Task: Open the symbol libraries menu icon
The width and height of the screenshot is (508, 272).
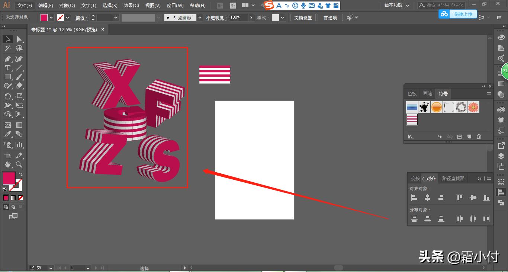Action: 410,137
